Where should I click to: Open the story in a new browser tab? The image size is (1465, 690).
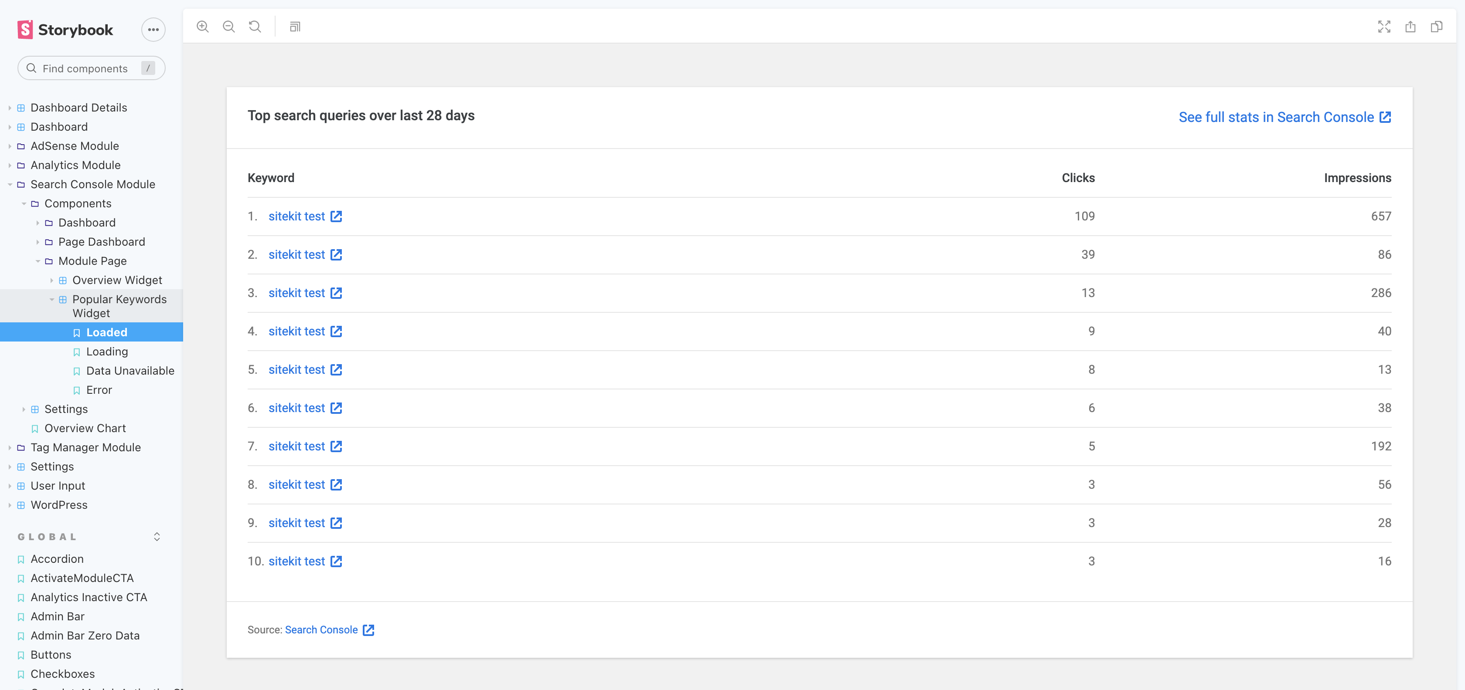1411,26
